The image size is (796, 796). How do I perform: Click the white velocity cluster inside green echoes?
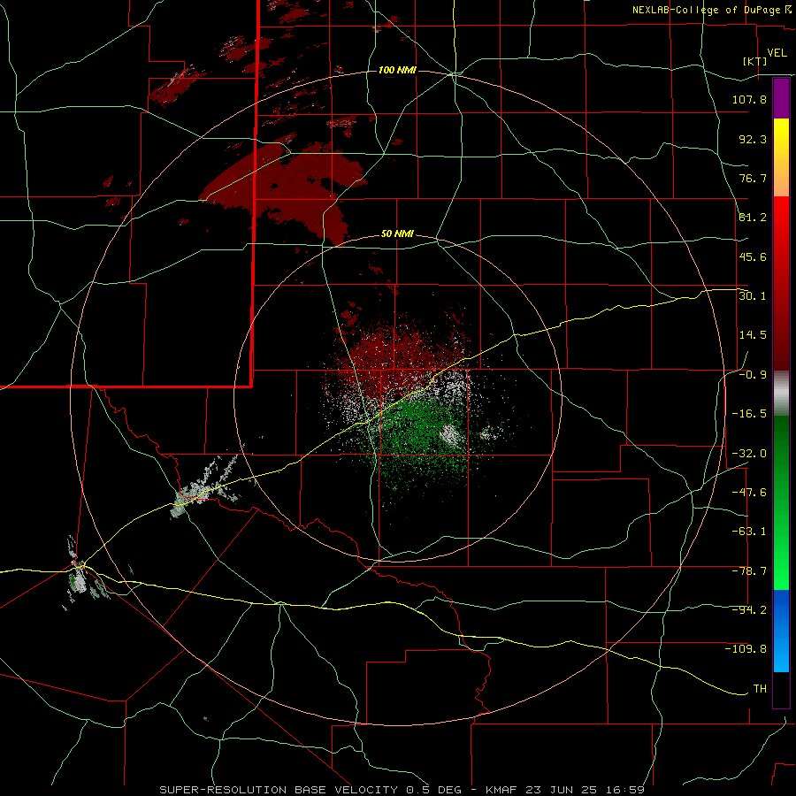(x=450, y=435)
